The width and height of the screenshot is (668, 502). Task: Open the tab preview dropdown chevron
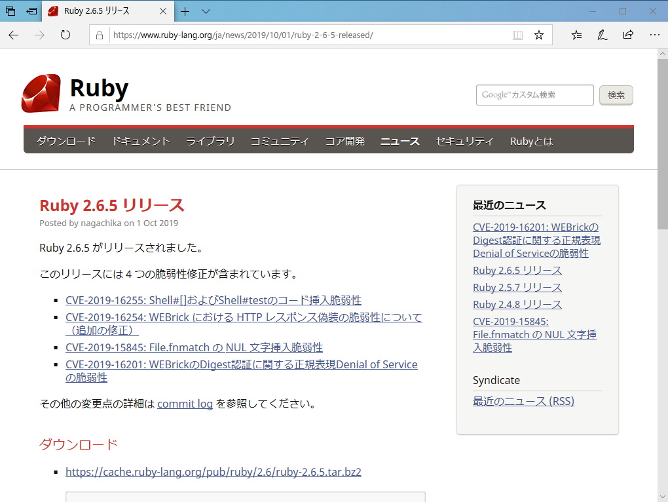point(206,11)
